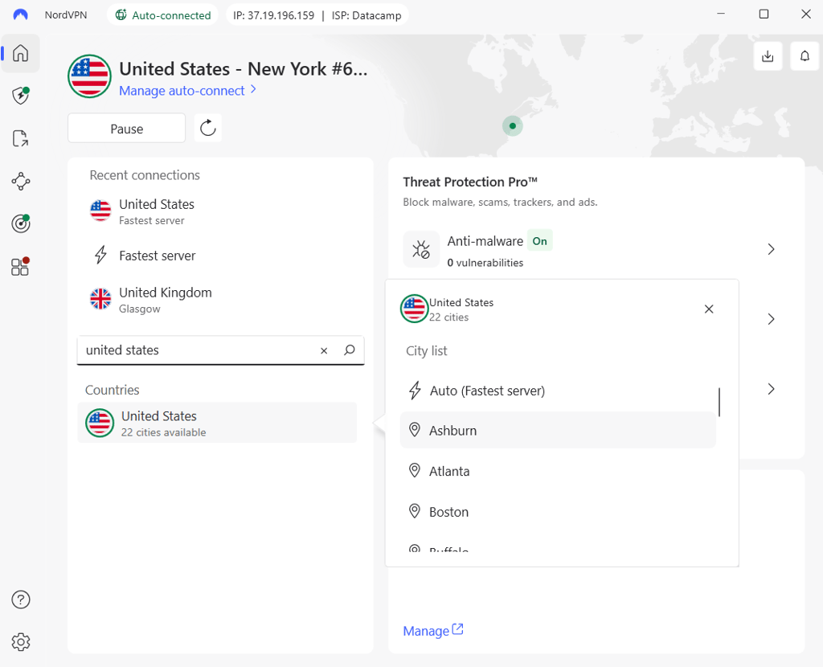Expand third Threat Protection row chevron
The image size is (823, 667).
(x=771, y=389)
